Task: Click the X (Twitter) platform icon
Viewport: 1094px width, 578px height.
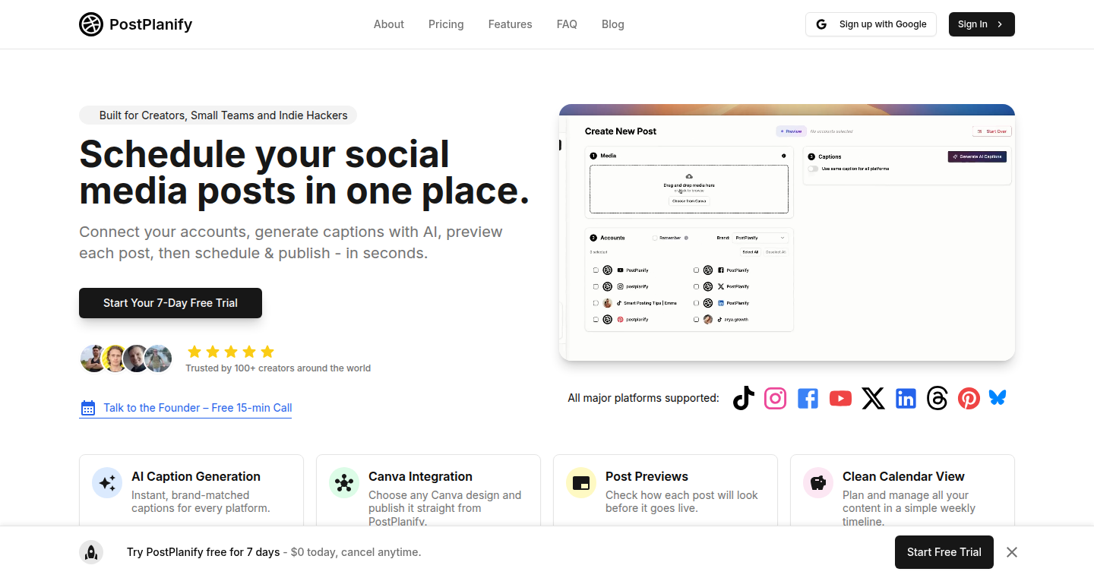Action: pyautogui.click(x=873, y=398)
